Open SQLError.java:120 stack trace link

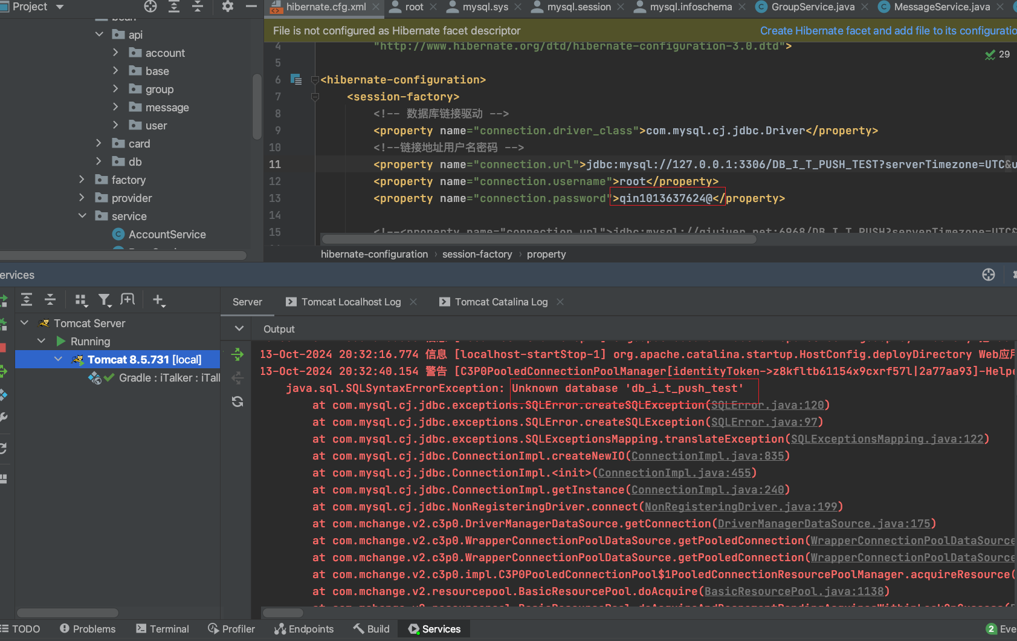coord(767,405)
